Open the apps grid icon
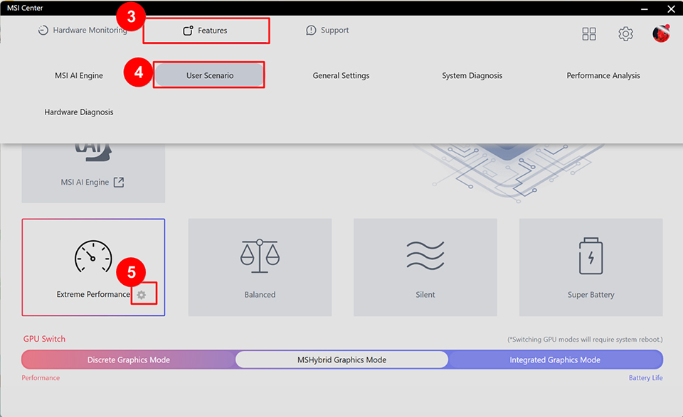The image size is (683, 417). tap(589, 33)
